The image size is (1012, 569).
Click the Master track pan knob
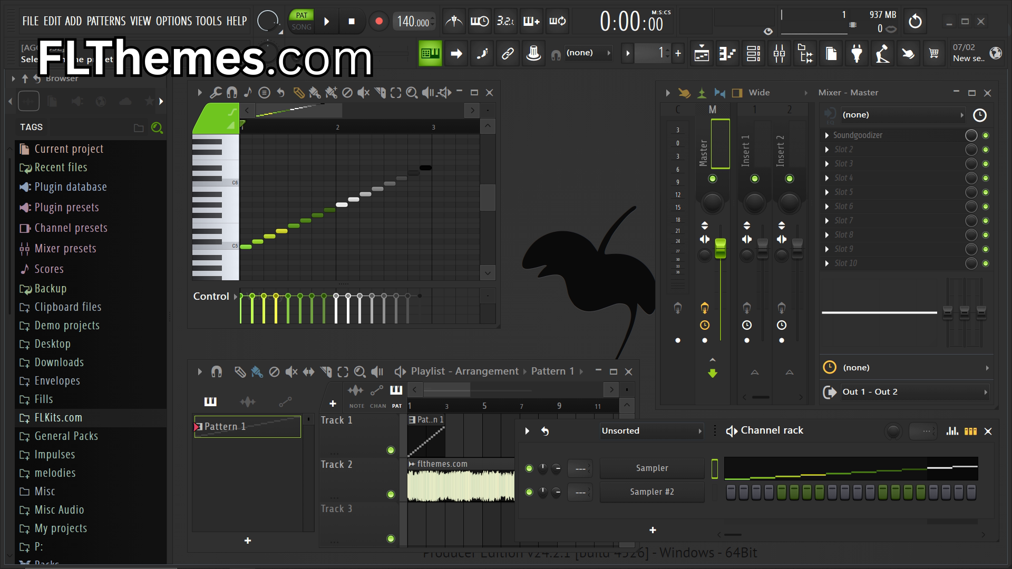712,202
